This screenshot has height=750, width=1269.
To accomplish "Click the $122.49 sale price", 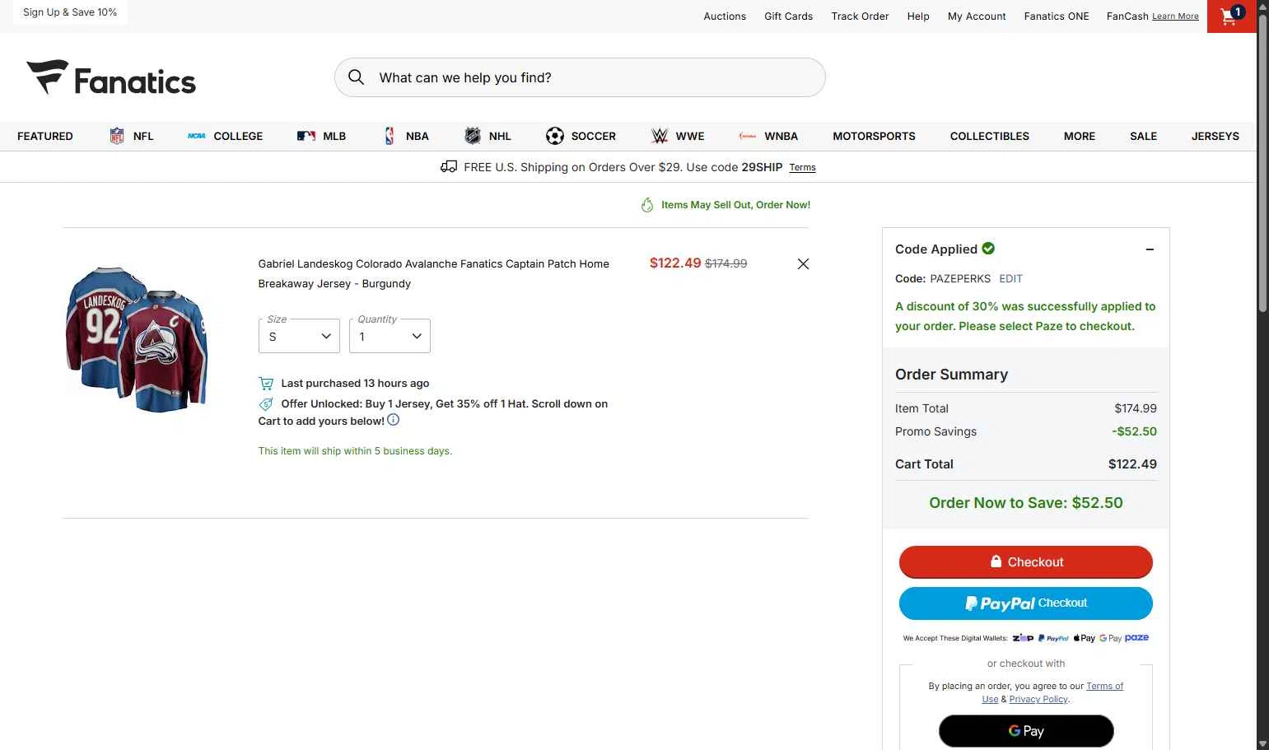I will tap(675, 263).
